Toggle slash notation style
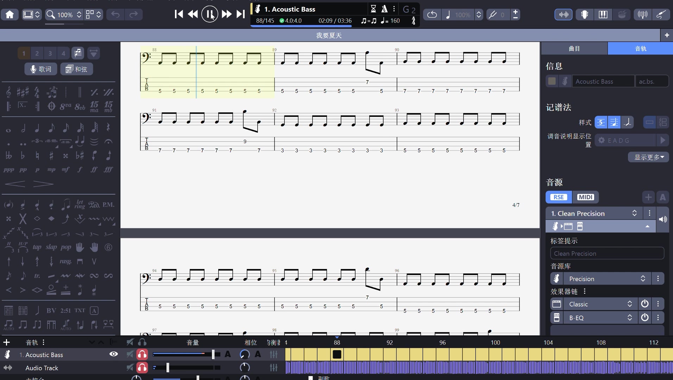Screen dimensions: 673x380 (x=627, y=122)
